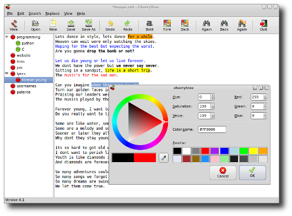Viewport: 292px width, 216px height.
Task: Click the green node icon beside python
Action: pyautogui.click(x=18, y=43)
